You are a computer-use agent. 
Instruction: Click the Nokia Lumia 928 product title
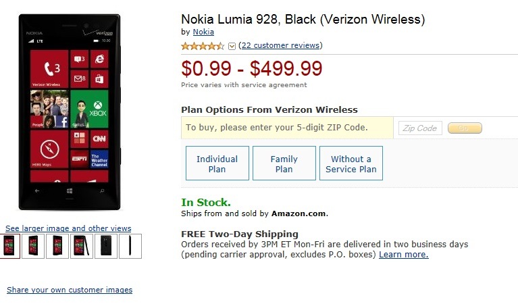tap(303, 19)
